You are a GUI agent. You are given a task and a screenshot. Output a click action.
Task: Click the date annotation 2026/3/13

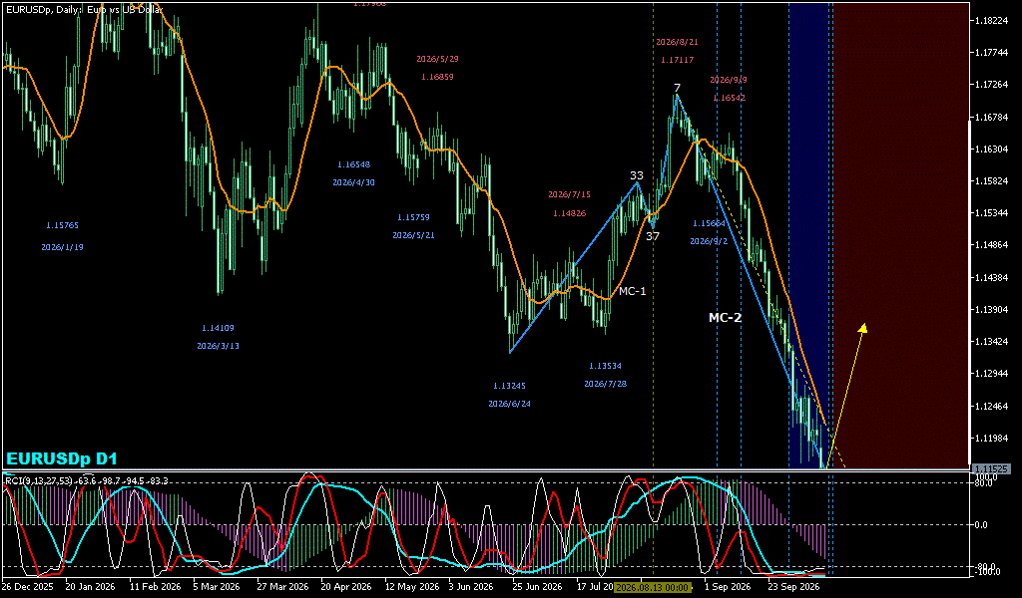[218, 346]
